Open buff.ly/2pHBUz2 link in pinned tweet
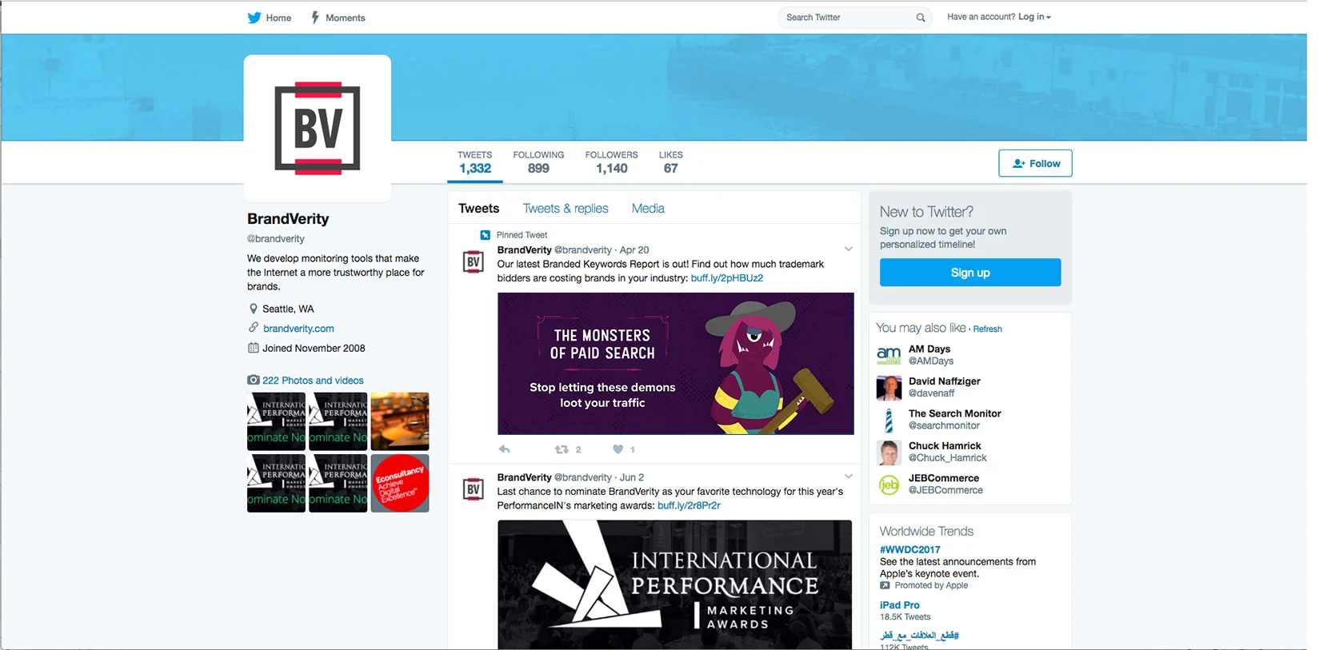 (x=726, y=278)
